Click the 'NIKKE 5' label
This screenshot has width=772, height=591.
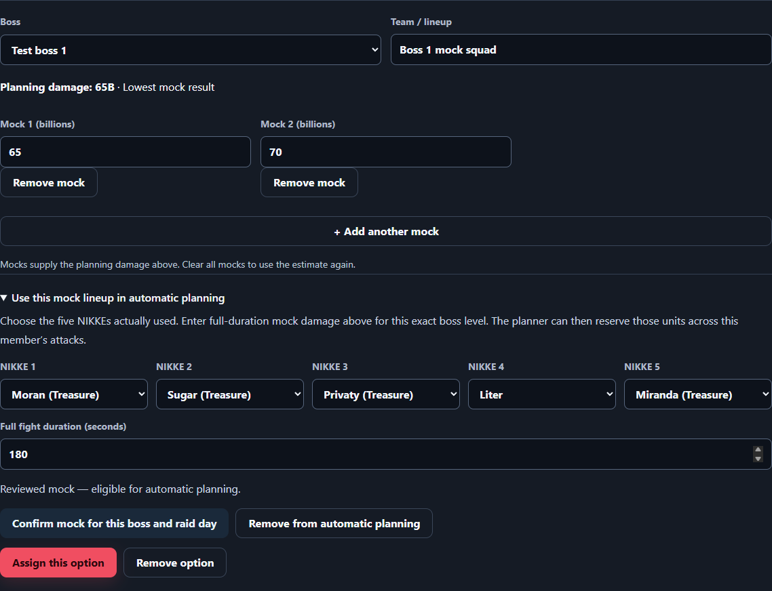point(642,367)
